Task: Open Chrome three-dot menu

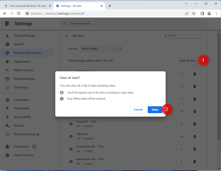Action: click(x=216, y=14)
